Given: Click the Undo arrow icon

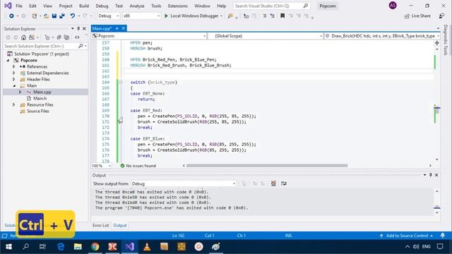Looking at the screenshot, I should click(x=72, y=16).
